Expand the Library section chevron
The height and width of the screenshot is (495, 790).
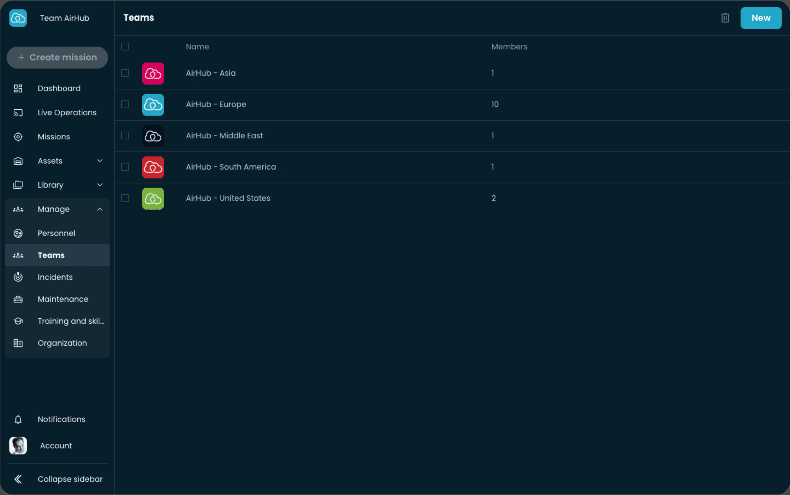[100, 185]
